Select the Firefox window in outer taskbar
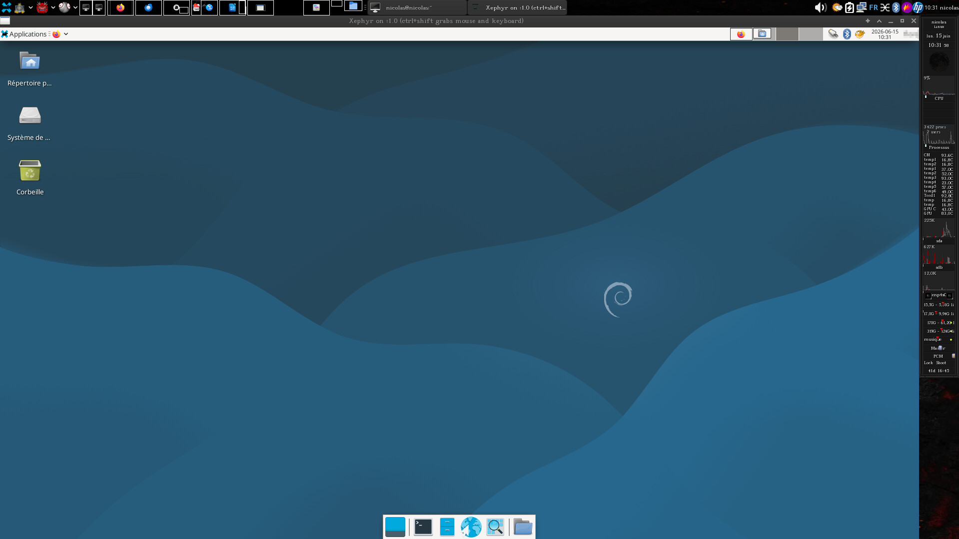The width and height of the screenshot is (959, 539). [120, 7]
